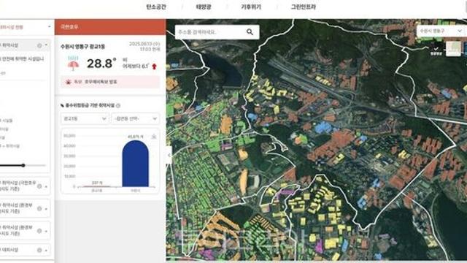Image resolution: width=467 pixels, height=263 pixels.
Task: Open the 탄소공간 top navigation tab
Action: pos(156,7)
